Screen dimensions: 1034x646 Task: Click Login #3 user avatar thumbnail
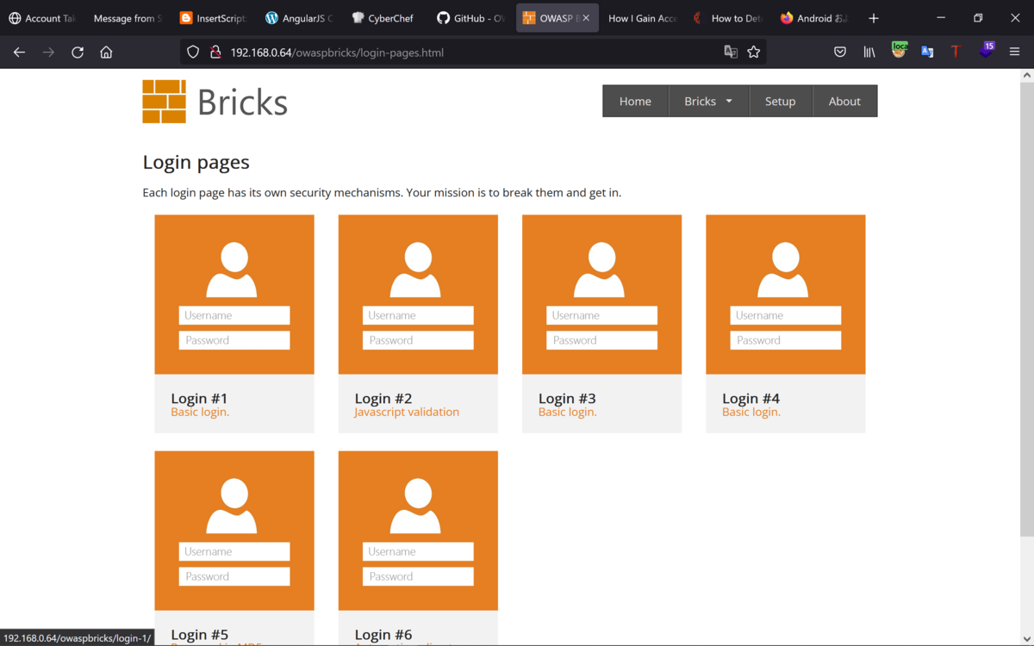coord(601,295)
